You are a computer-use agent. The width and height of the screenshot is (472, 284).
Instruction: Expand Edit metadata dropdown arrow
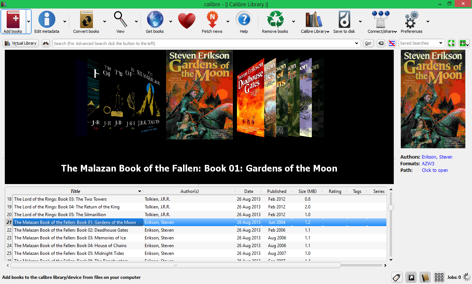tap(65, 21)
